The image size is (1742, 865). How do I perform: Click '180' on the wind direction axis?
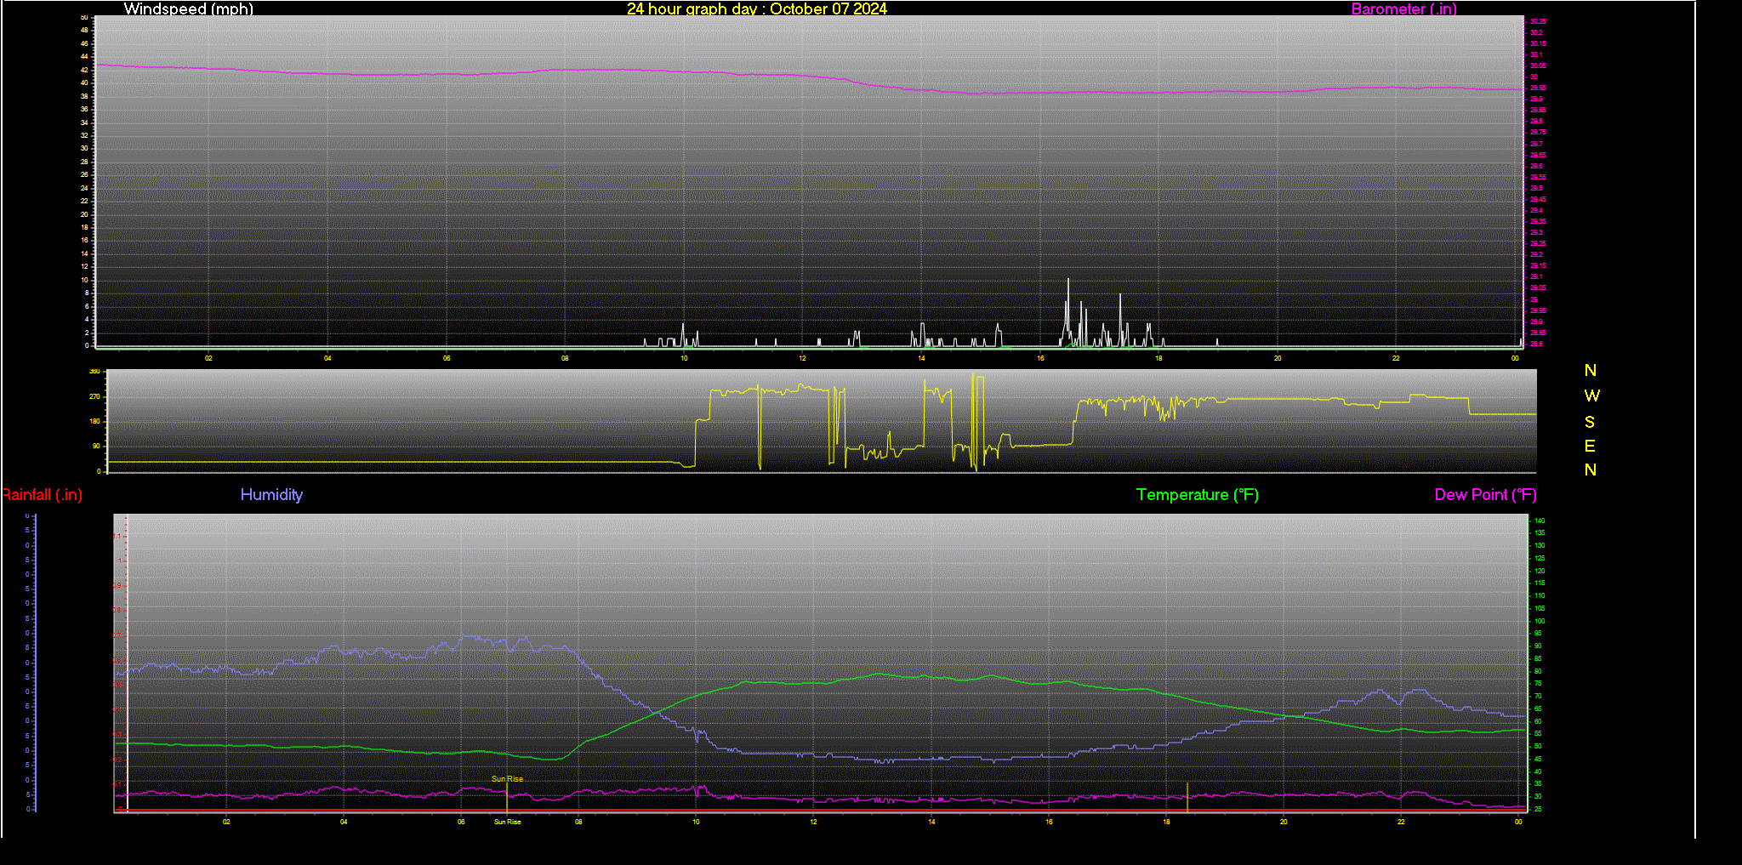click(94, 421)
